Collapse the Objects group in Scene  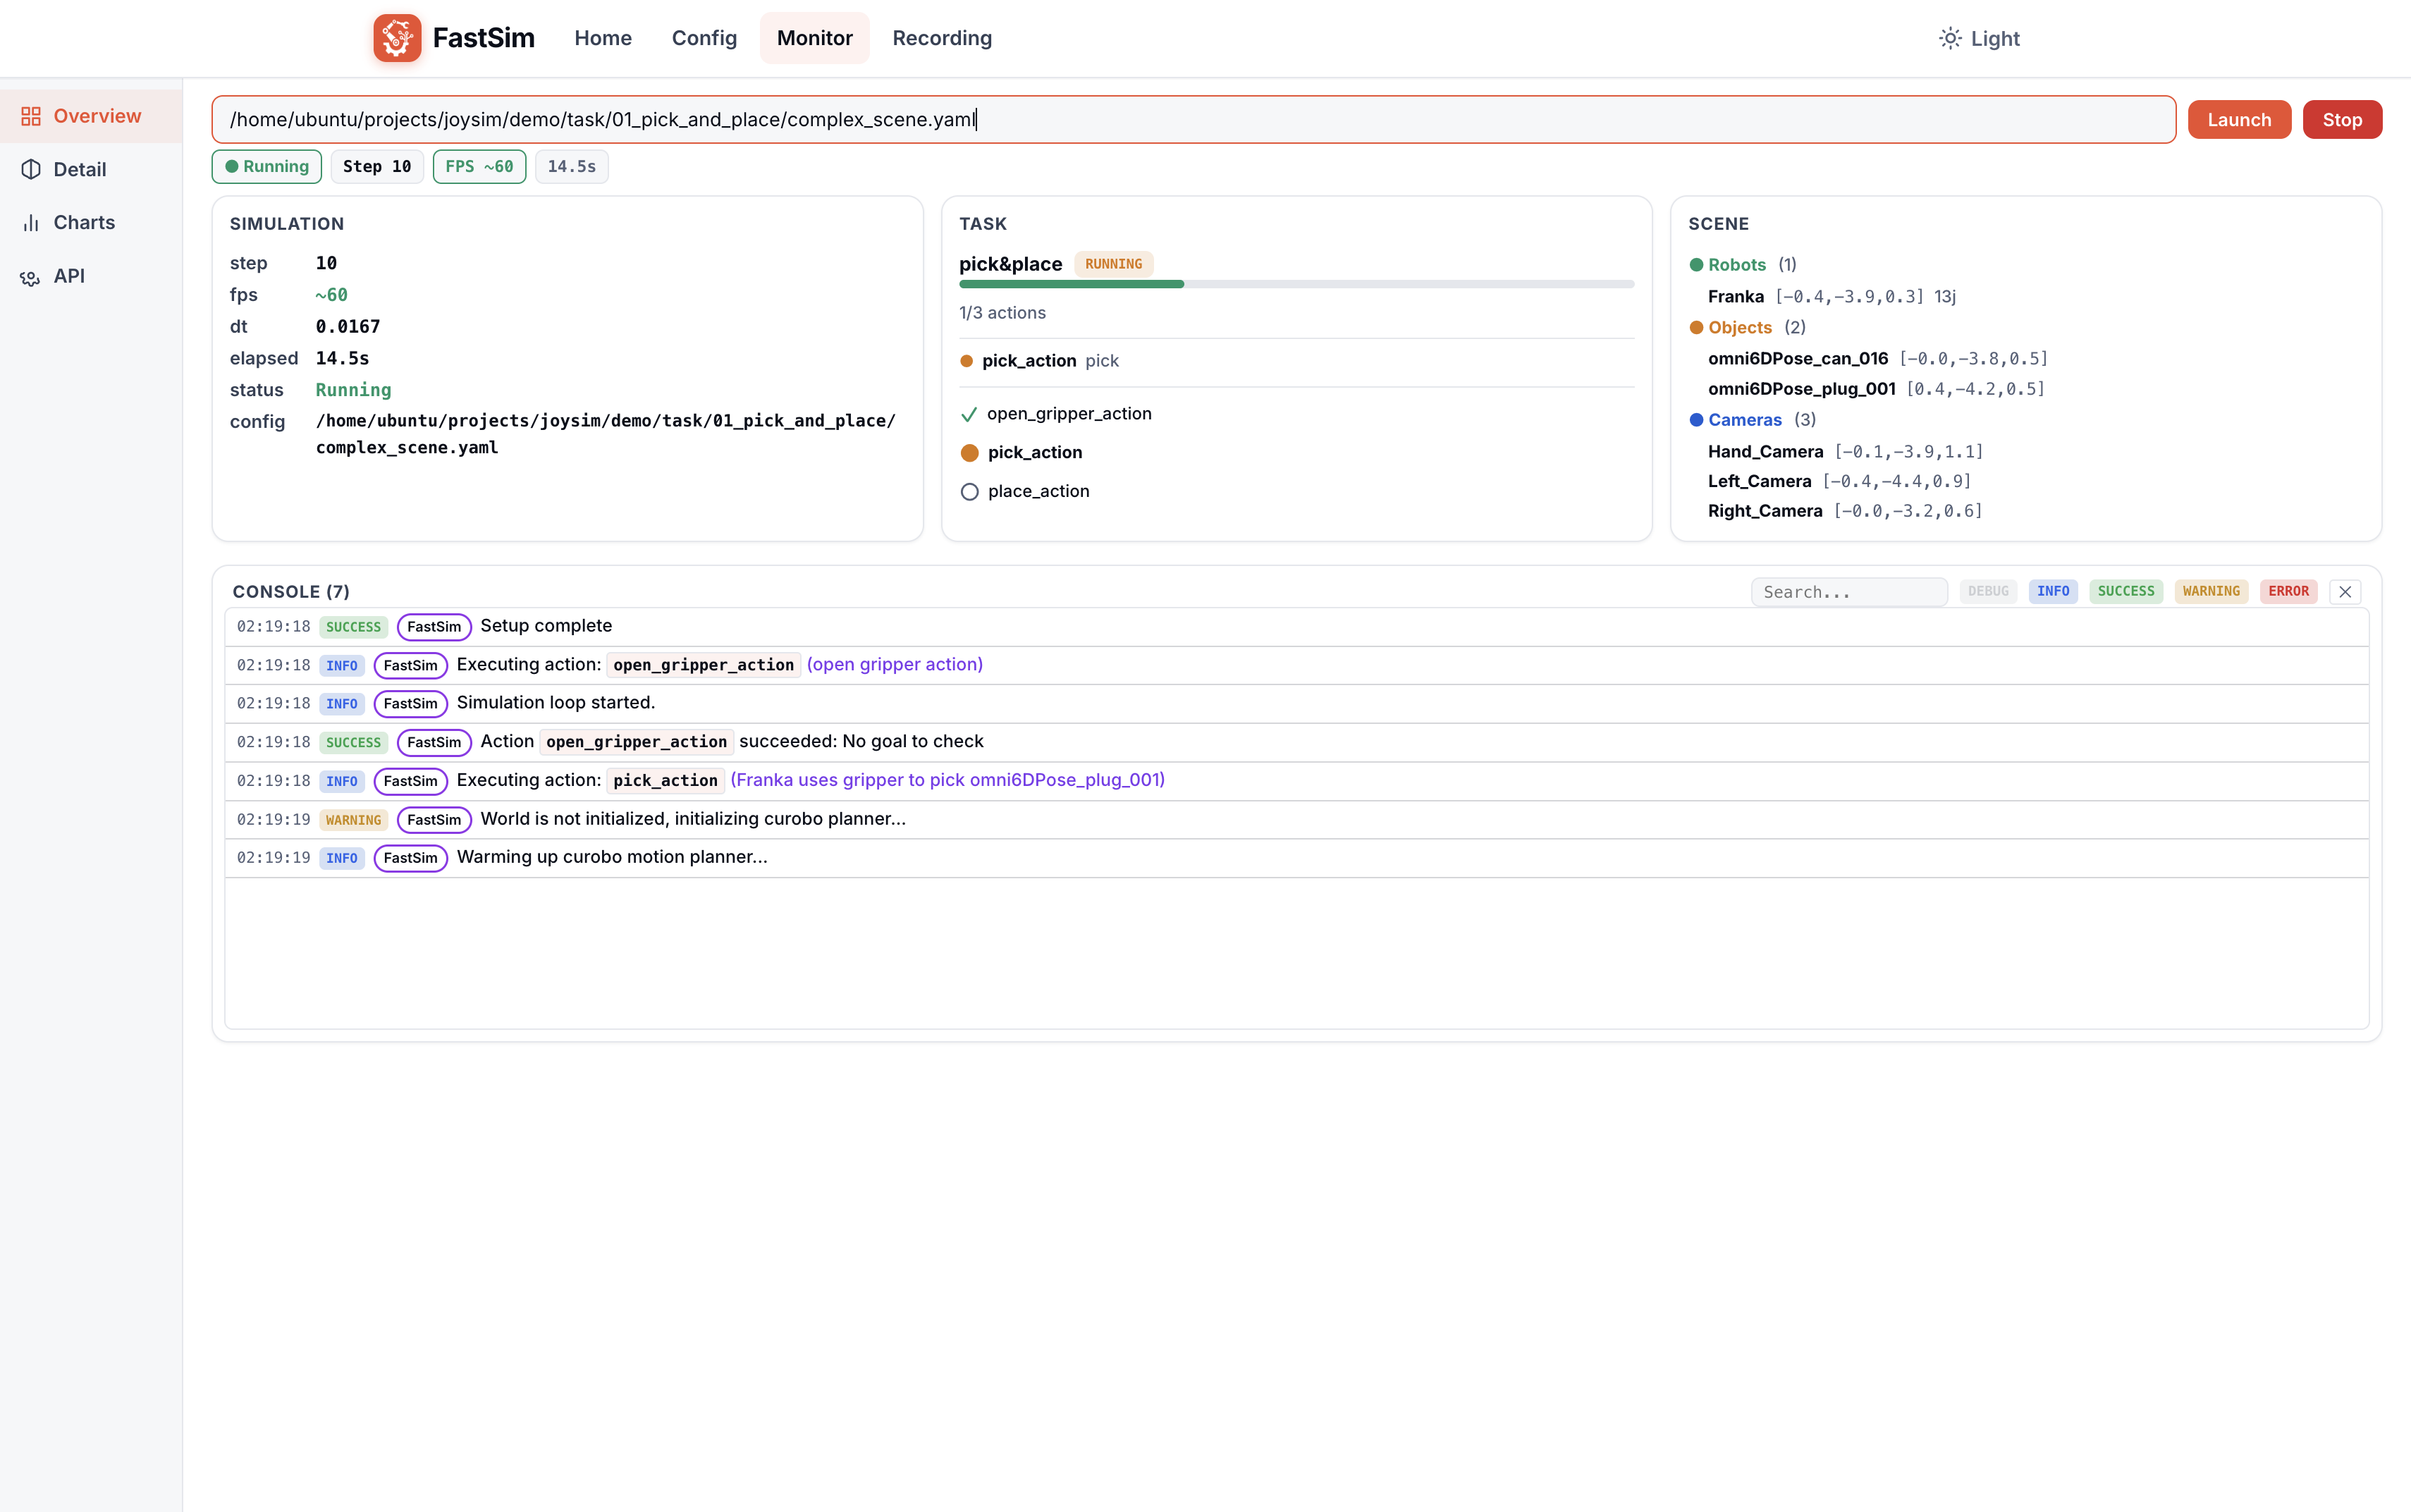[x=1747, y=327]
